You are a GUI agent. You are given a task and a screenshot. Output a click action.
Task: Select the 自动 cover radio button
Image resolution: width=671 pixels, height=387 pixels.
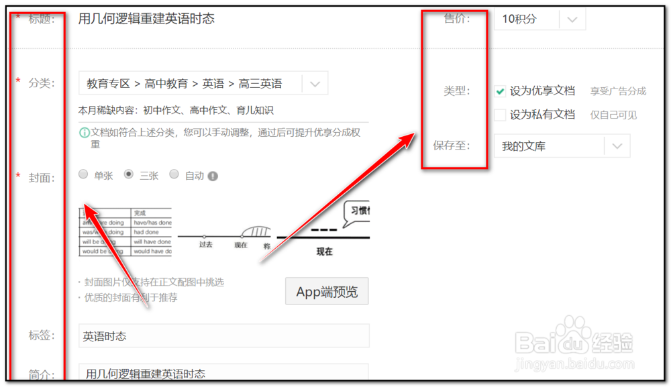(174, 174)
